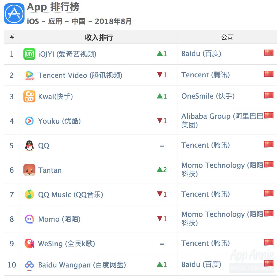Click the China flag in Kwai row
Screen dimensions: 280x280
pyautogui.click(x=269, y=95)
